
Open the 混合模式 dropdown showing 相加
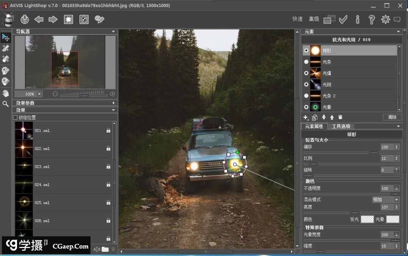pyautogui.click(x=386, y=200)
